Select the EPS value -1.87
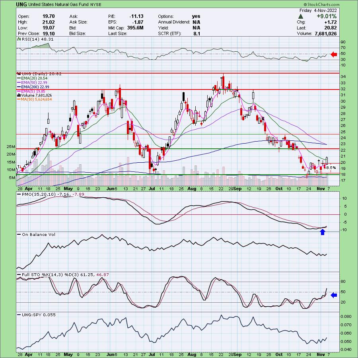Screen dimensions: 358x358 tap(138, 22)
